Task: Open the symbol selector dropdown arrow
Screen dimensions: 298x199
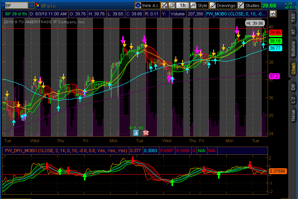Action: click(31, 6)
